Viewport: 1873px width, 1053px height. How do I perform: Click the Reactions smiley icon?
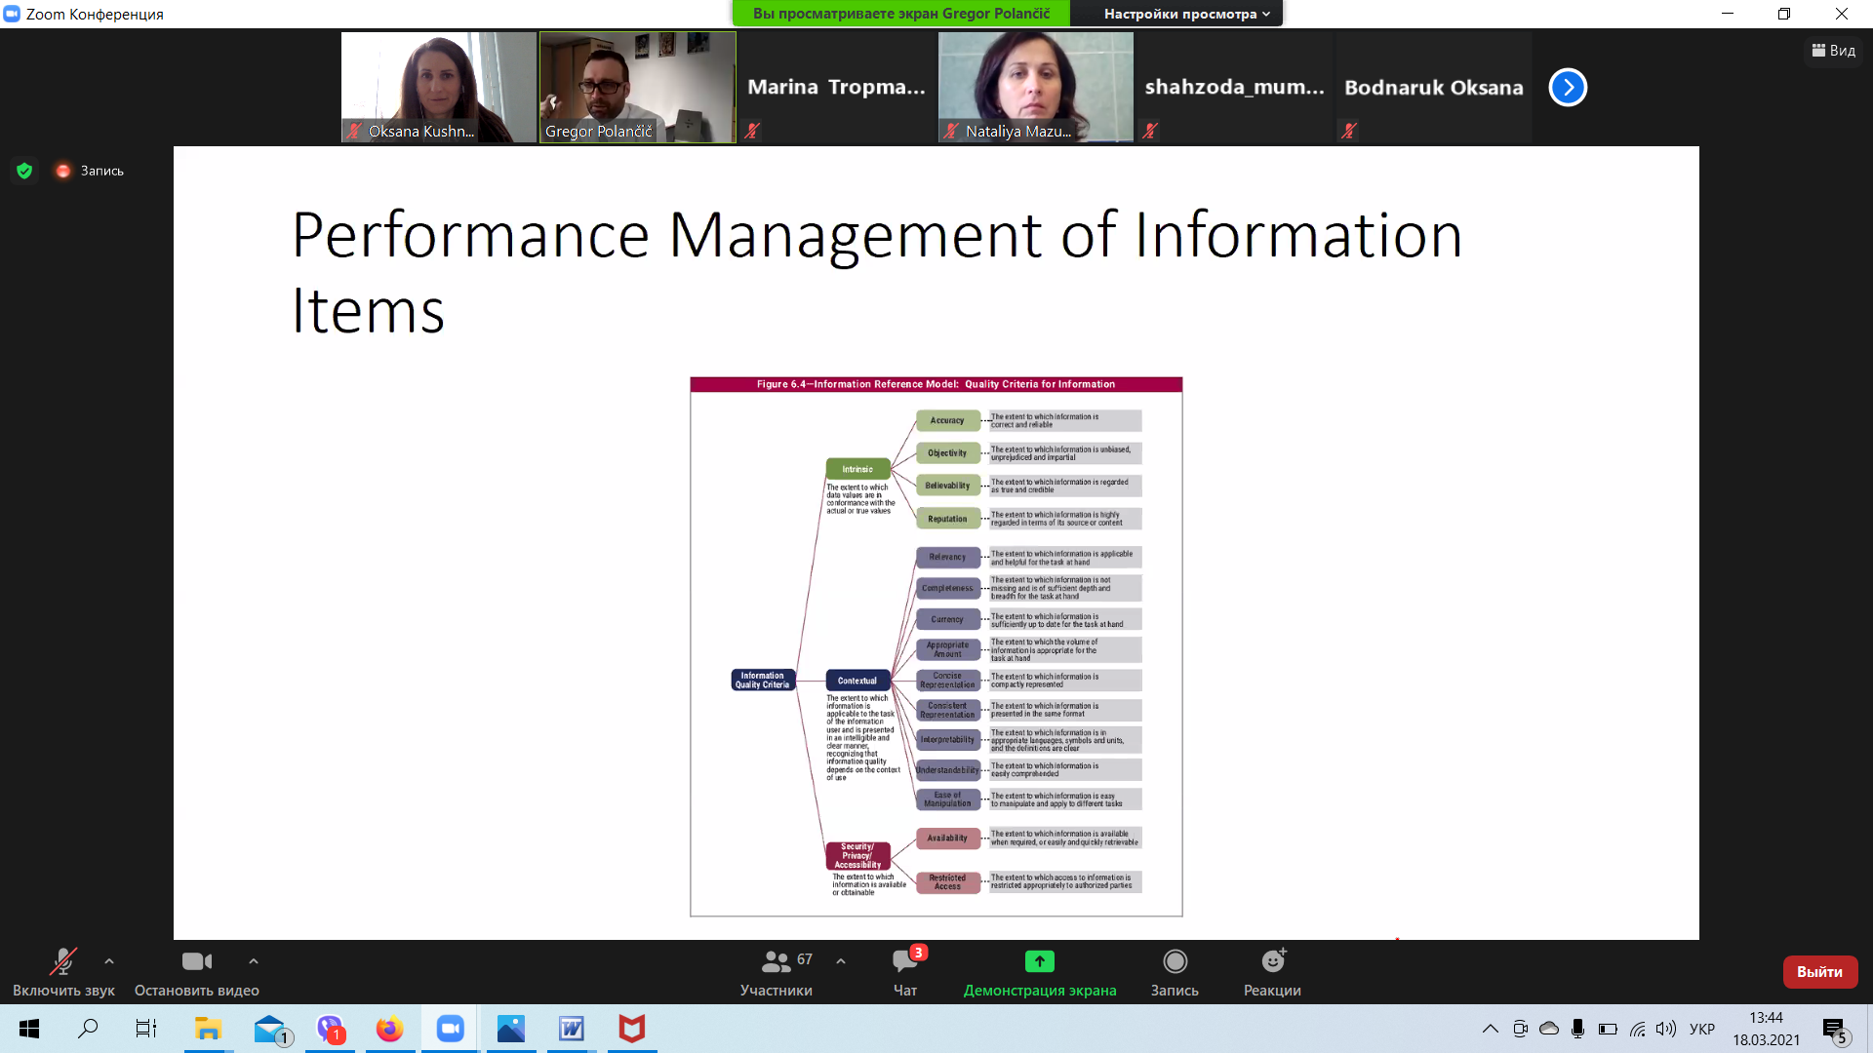(x=1272, y=962)
